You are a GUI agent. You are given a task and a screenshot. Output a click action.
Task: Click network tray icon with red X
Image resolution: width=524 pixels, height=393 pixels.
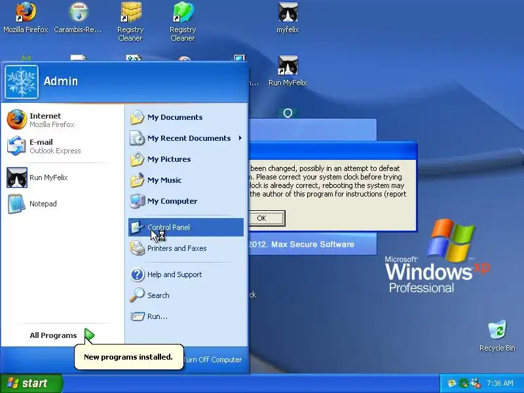tap(476, 383)
